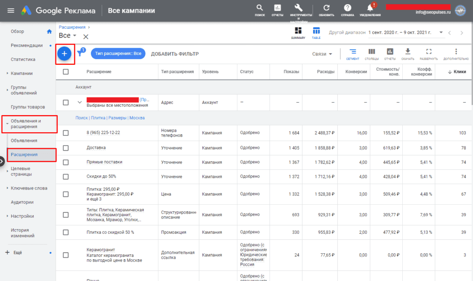Check the Прямые поставки row checkbox
473x281 pixels.
pos(66,162)
